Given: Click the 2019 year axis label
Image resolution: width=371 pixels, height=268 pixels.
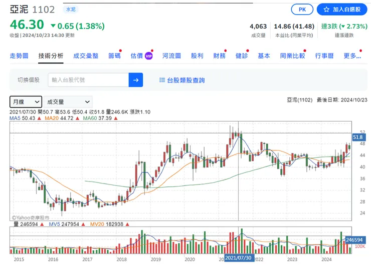Looking at the screenshot, I should click(x=156, y=259).
